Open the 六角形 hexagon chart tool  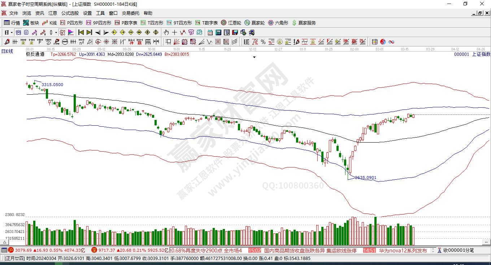pos(278,23)
